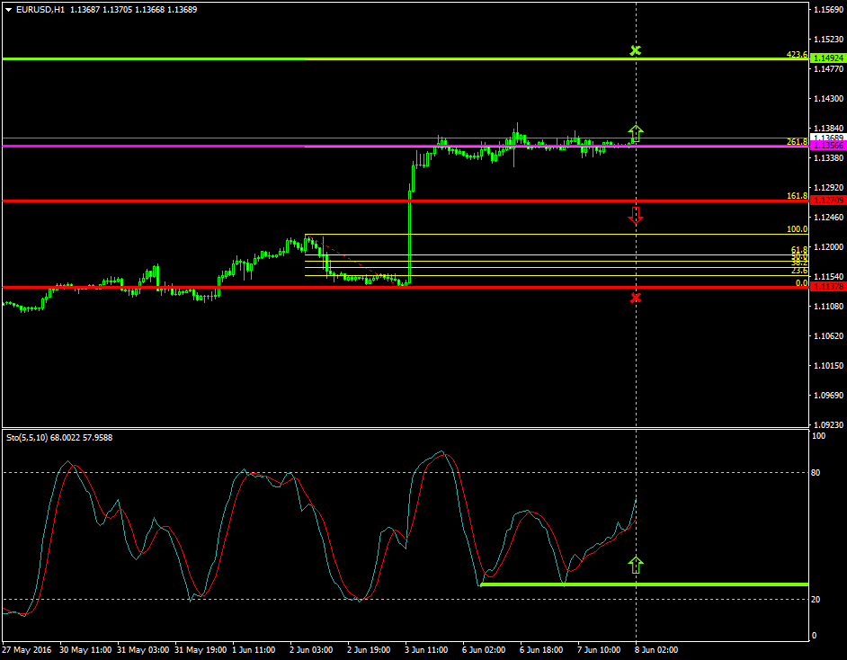
Task: Select the green highlighted 1.14924 price tag
Action: [825, 57]
